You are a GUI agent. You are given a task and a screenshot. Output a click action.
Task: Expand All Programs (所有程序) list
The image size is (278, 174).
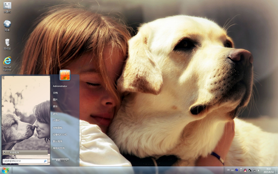(25, 152)
